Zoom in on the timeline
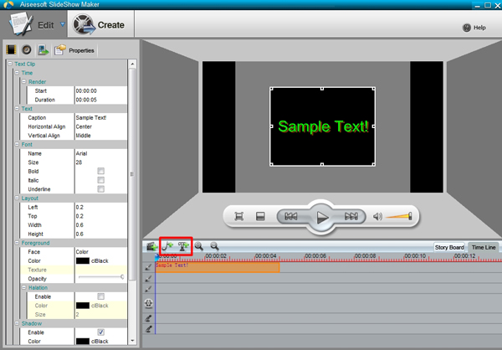Screen dimensions: 502x350 200,246
